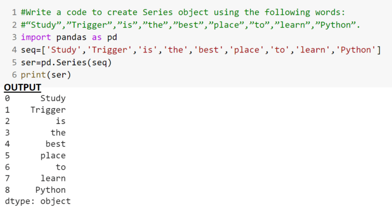Click the OUTPUT heading

(22, 88)
